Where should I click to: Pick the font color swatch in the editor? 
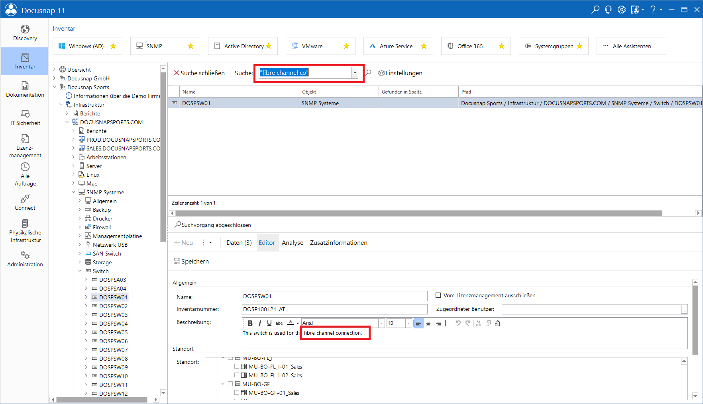pyautogui.click(x=291, y=323)
